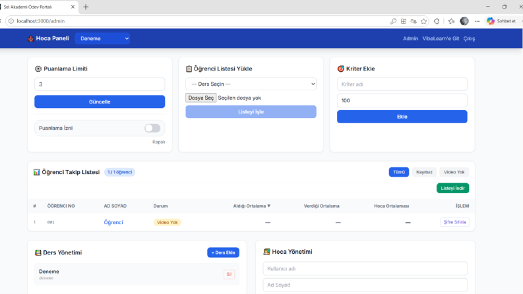This screenshot has width=523, height=294.
Task: Focus the Ad Soyad input field
Action: [365, 285]
